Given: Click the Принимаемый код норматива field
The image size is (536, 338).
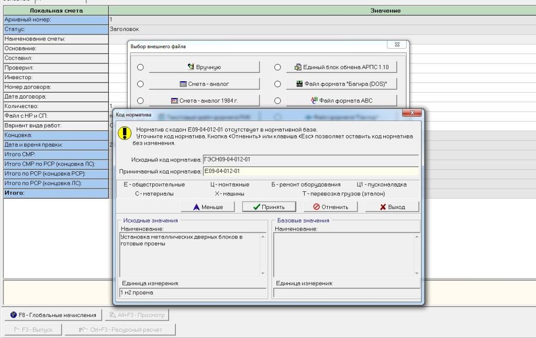Looking at the screenshot, I should (x=311, y=171).
